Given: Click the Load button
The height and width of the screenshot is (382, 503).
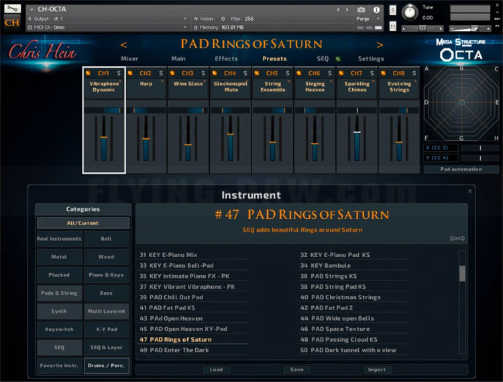Looking at the screenshot, I should click(216, 370).
